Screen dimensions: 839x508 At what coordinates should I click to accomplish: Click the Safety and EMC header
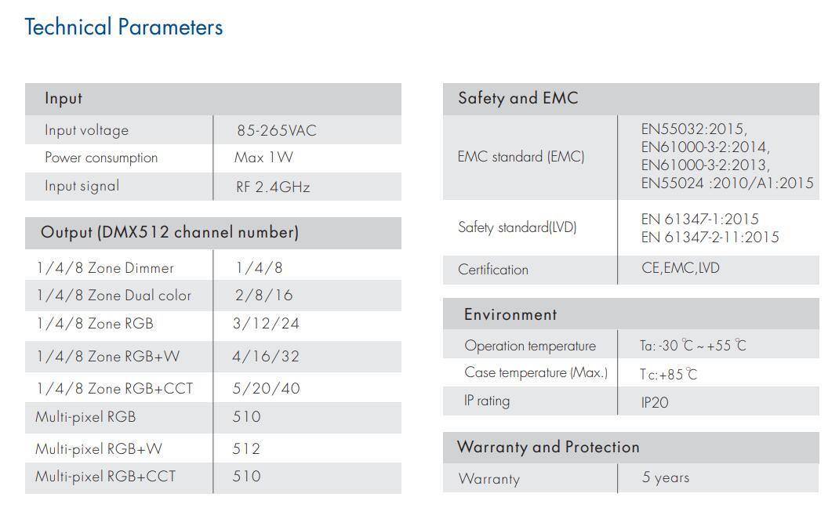(x=518, y=99)
